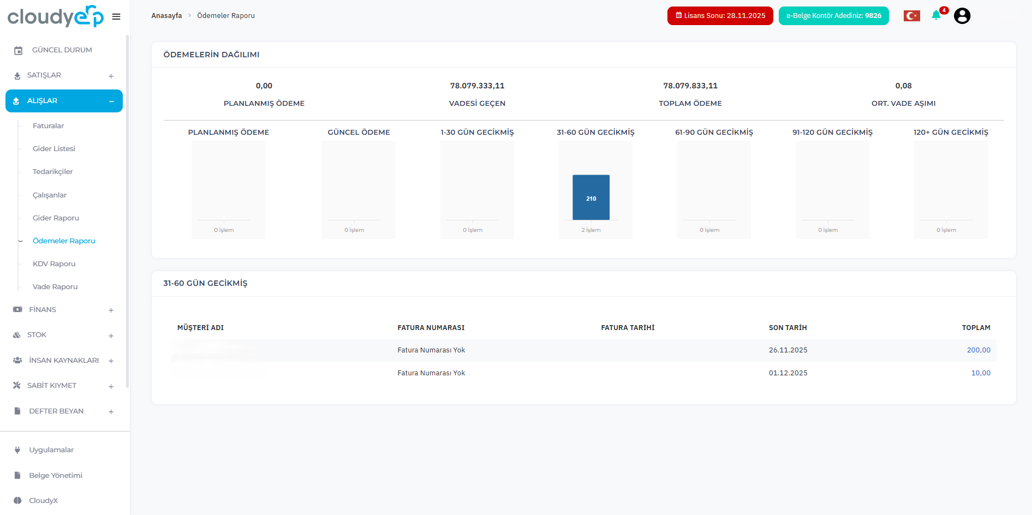Toggle the hamburger sidebar menu icon
Image resolution: width=1032 pixels, height=515 pixels.
[x=116, y=16]
